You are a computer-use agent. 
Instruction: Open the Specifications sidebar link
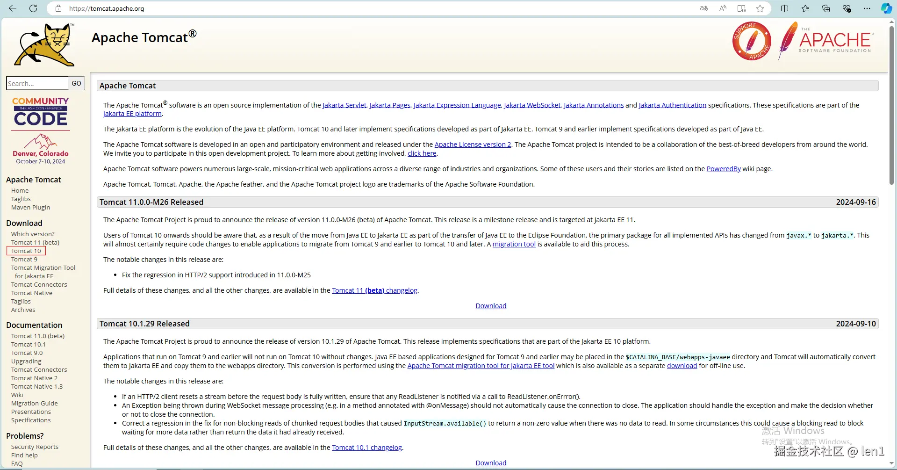point(31,420)
